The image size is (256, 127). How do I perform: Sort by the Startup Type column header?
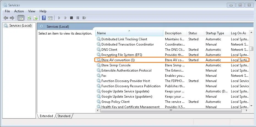[215, 33]
